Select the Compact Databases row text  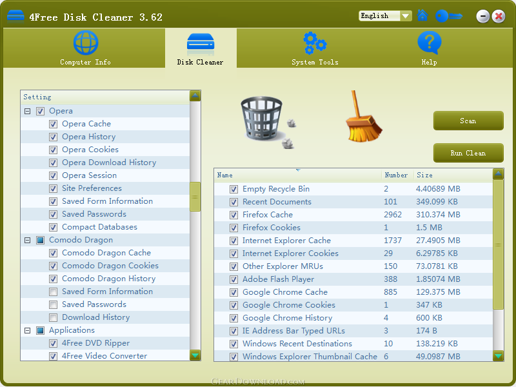click(x=99, y=227)
